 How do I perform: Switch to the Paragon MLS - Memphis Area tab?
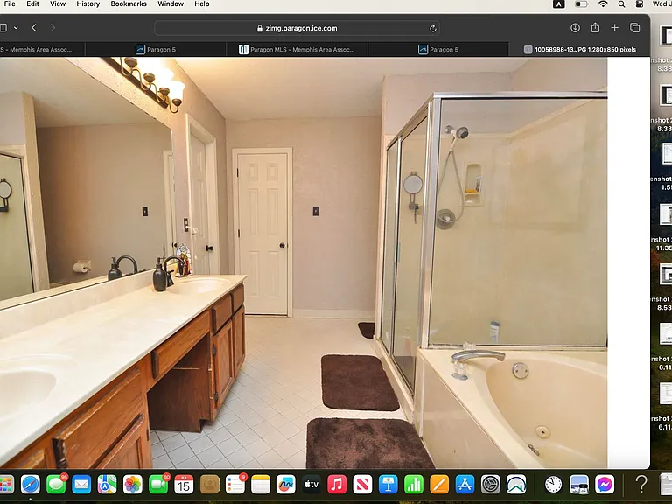coord(297,50)
